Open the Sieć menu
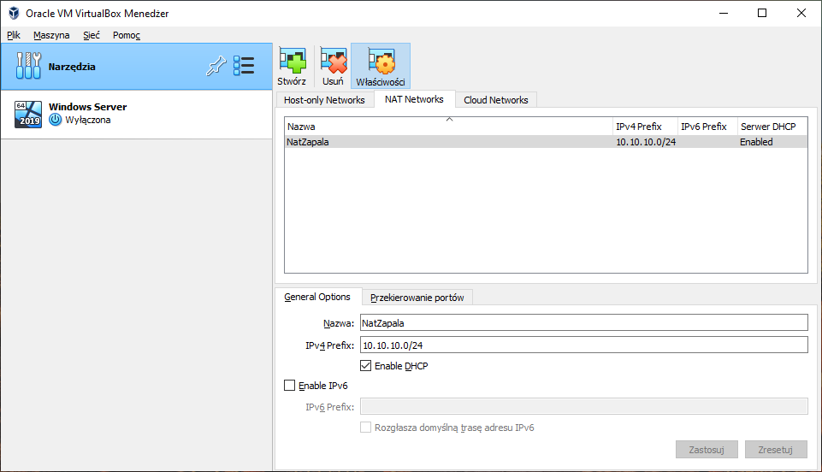 point(92,35)
